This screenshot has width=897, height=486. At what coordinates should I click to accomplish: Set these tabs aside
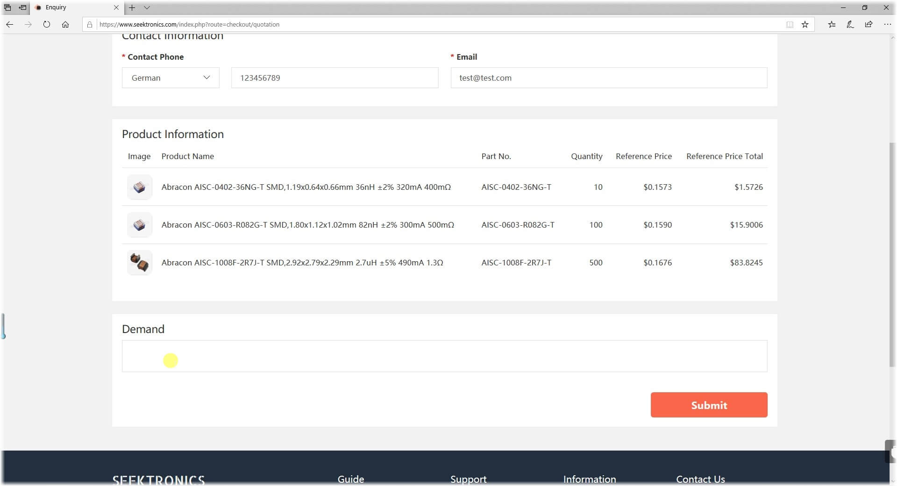pyautogui.click(x=22, y=7)
